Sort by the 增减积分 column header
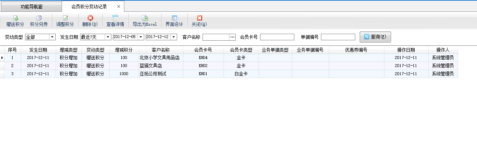The width and height of the screenshot is (477, 144). (x=124, y=50)
